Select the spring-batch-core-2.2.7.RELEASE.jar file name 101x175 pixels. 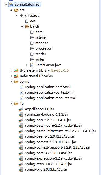point(54,125)
